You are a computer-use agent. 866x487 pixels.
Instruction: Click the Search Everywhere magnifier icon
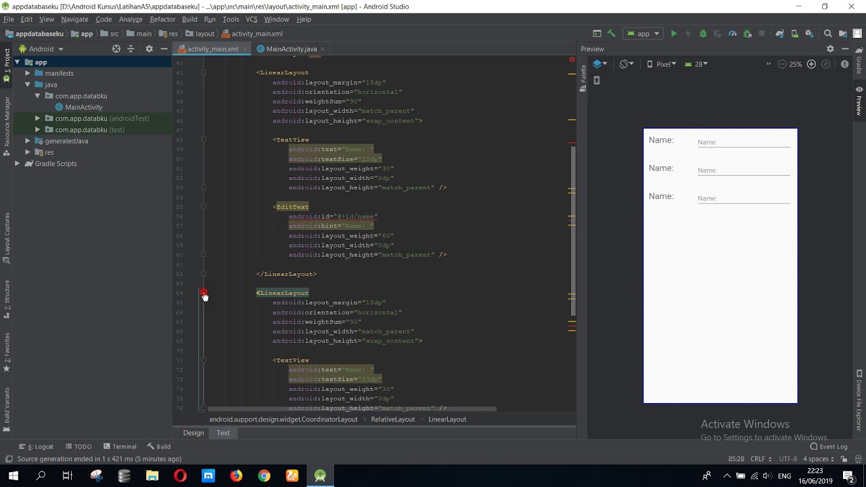pos(827,33)
